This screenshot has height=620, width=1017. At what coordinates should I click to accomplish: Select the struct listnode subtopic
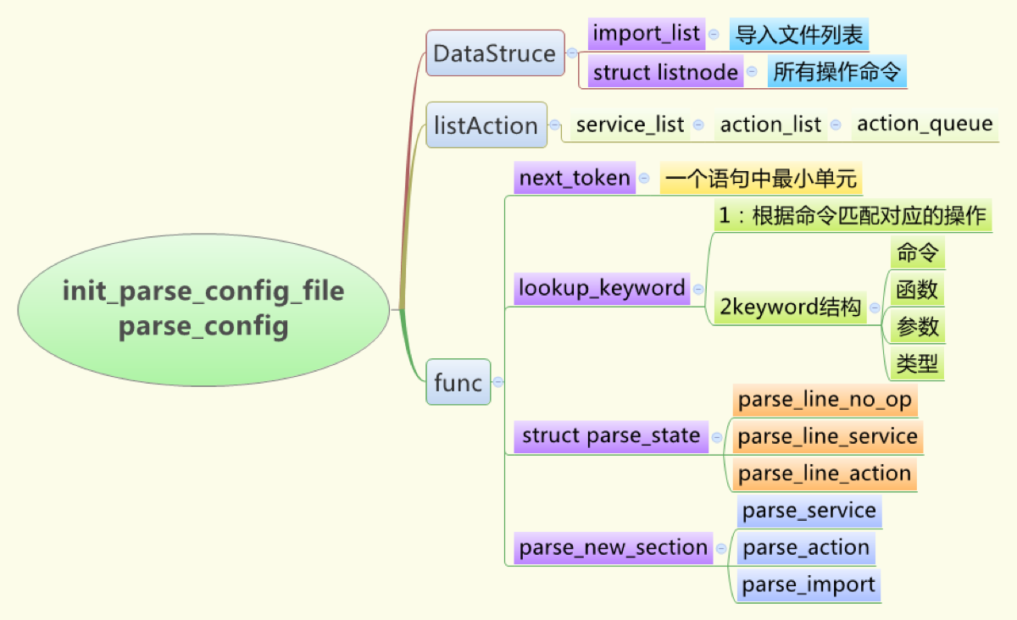pos(665,73)
